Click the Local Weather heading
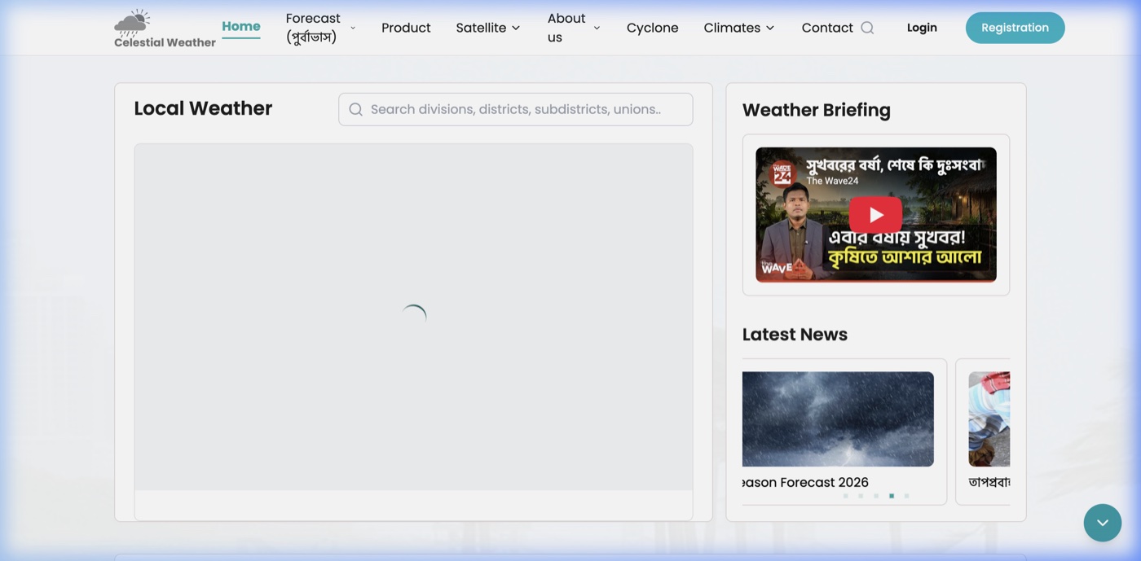Image resolution: width=1141 pixels, height=561 pixels. [x=203, y=108]
